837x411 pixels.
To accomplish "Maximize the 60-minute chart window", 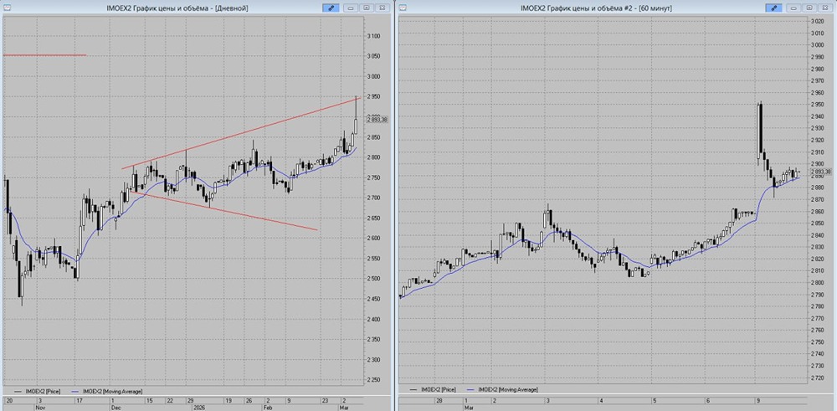I will tap(809, 8).
